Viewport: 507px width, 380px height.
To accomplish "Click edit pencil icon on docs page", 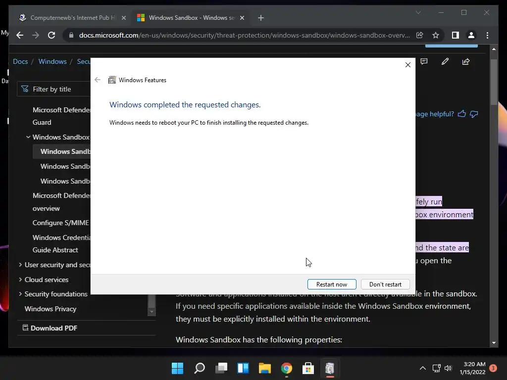I will pos(445,61).
